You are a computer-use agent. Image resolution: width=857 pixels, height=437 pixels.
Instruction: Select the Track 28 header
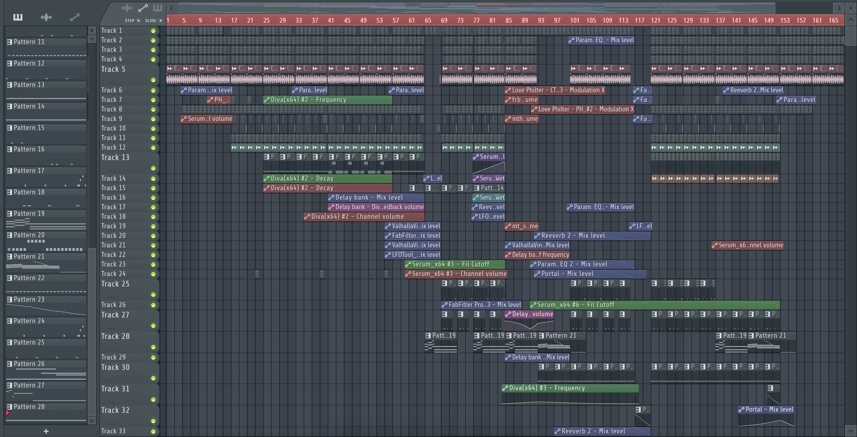(x=130, y=342)
